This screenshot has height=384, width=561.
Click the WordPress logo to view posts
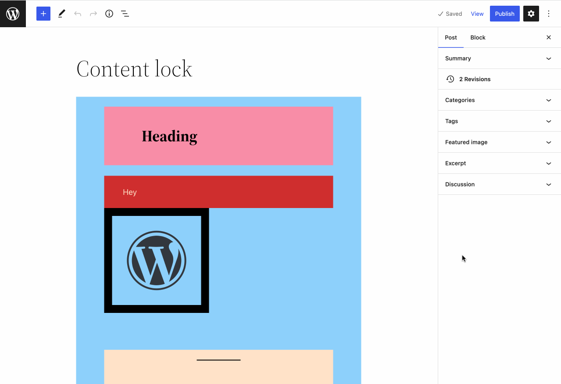(13, 14)
